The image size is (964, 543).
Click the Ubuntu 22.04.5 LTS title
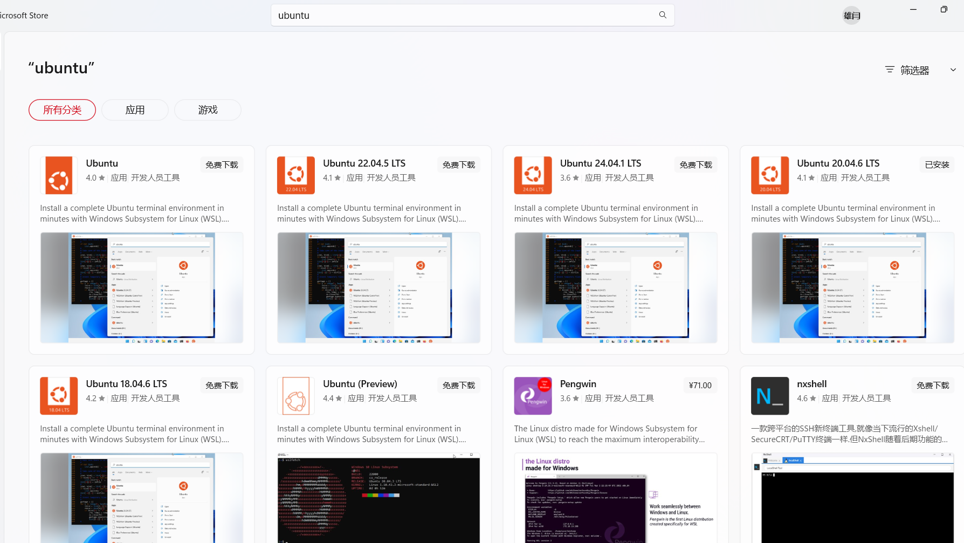[x=364, y=163]
